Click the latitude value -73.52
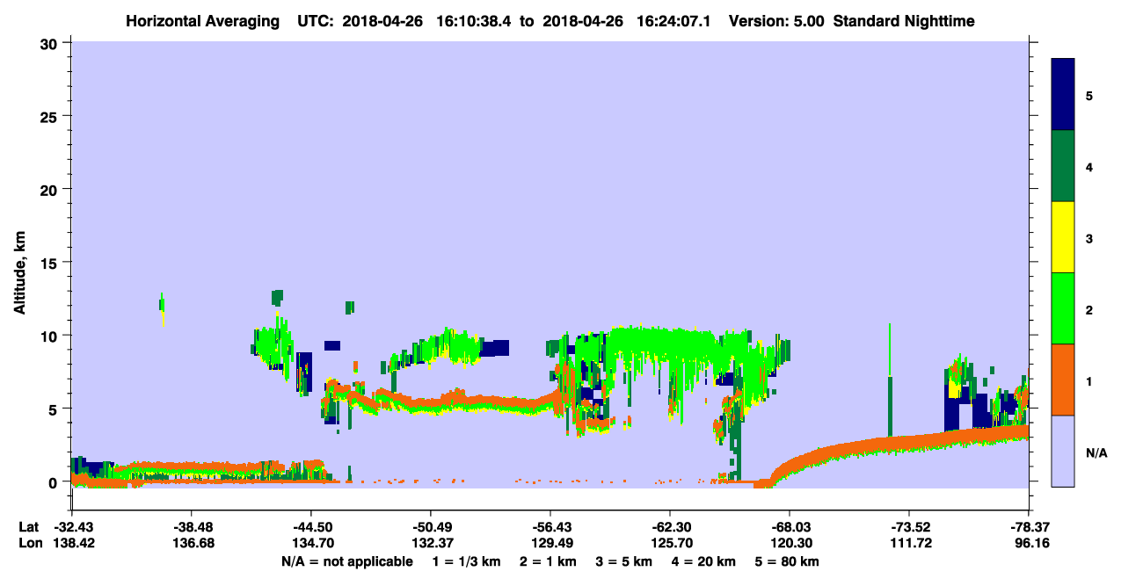This screenshot has height=586, width=1143. (908, 527)
